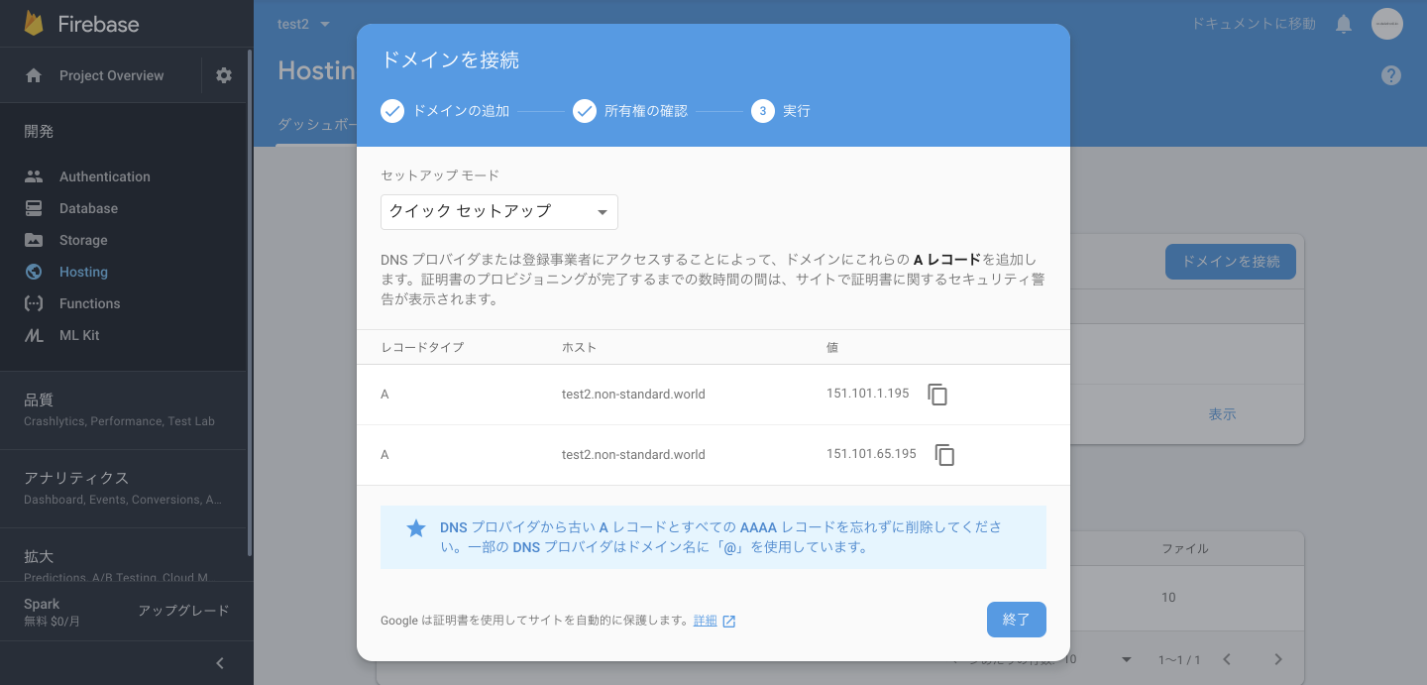The width and height of the screenshot is (1427, 685).
Task: Click the アップグレード button
Action: [x=183, y=611]
